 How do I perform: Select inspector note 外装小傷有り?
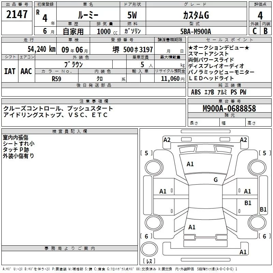(18, 156)
